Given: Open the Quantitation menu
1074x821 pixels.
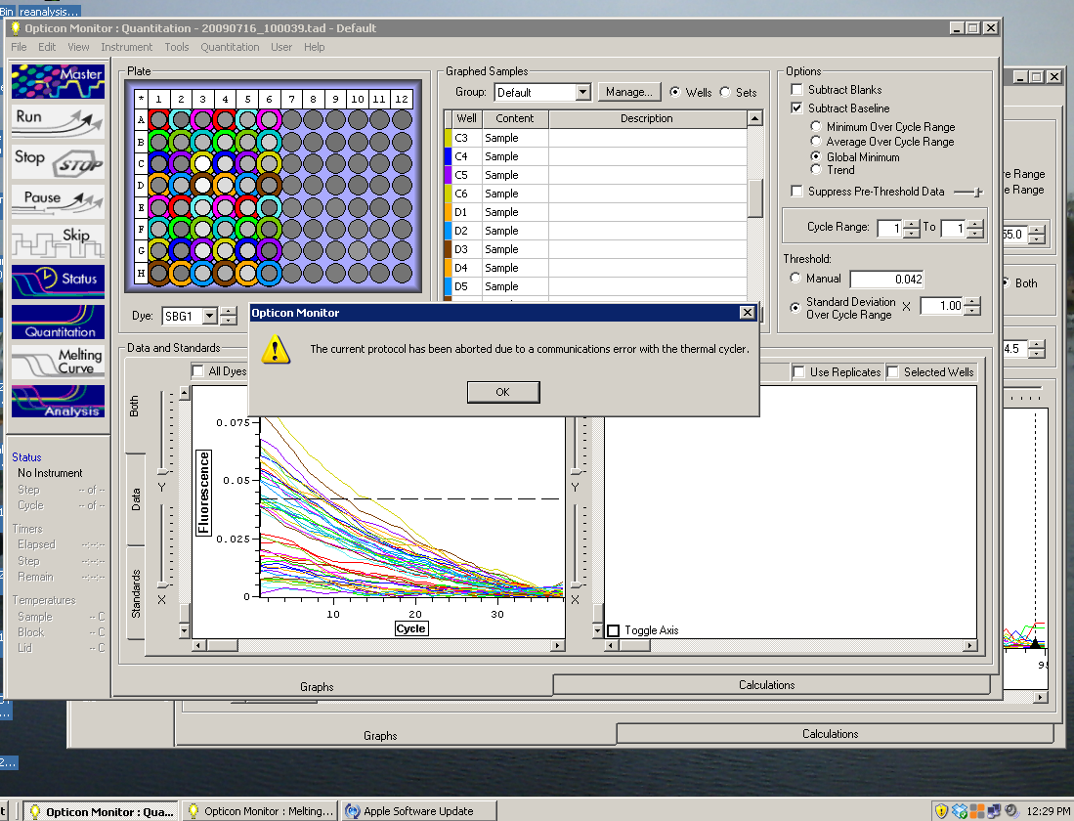Looking at the screenshot, I should (230, 47).
